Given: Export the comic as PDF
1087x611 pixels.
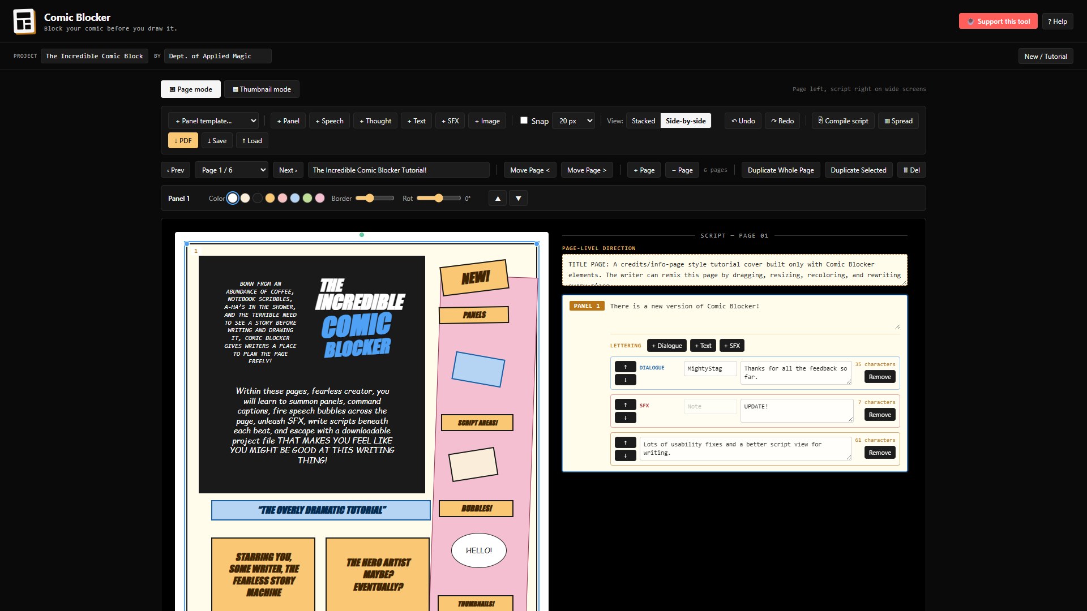Looking at the screenshot, I should click(x=183, y=141).
